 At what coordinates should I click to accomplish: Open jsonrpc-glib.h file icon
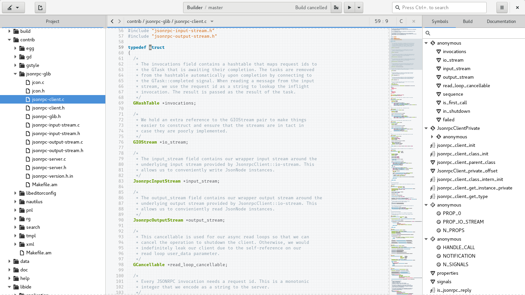click(28, 116)
